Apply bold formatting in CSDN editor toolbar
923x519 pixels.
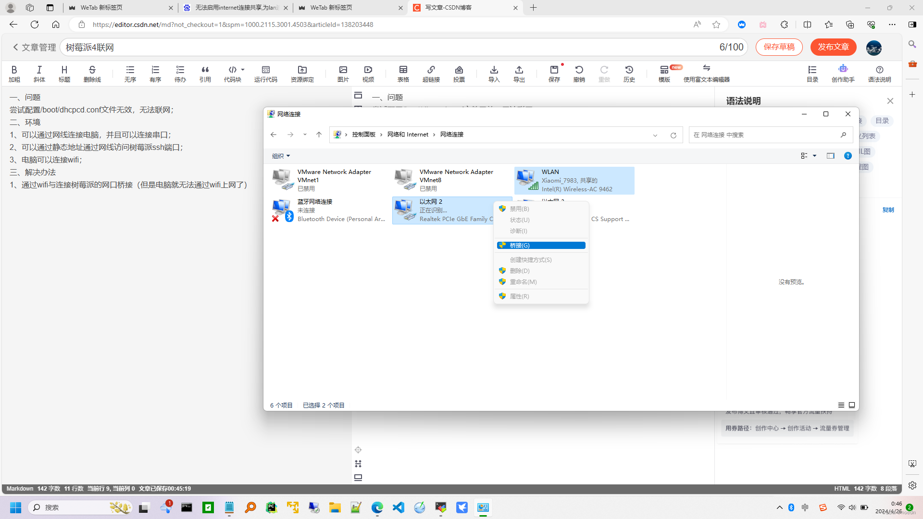pos(14,74)
